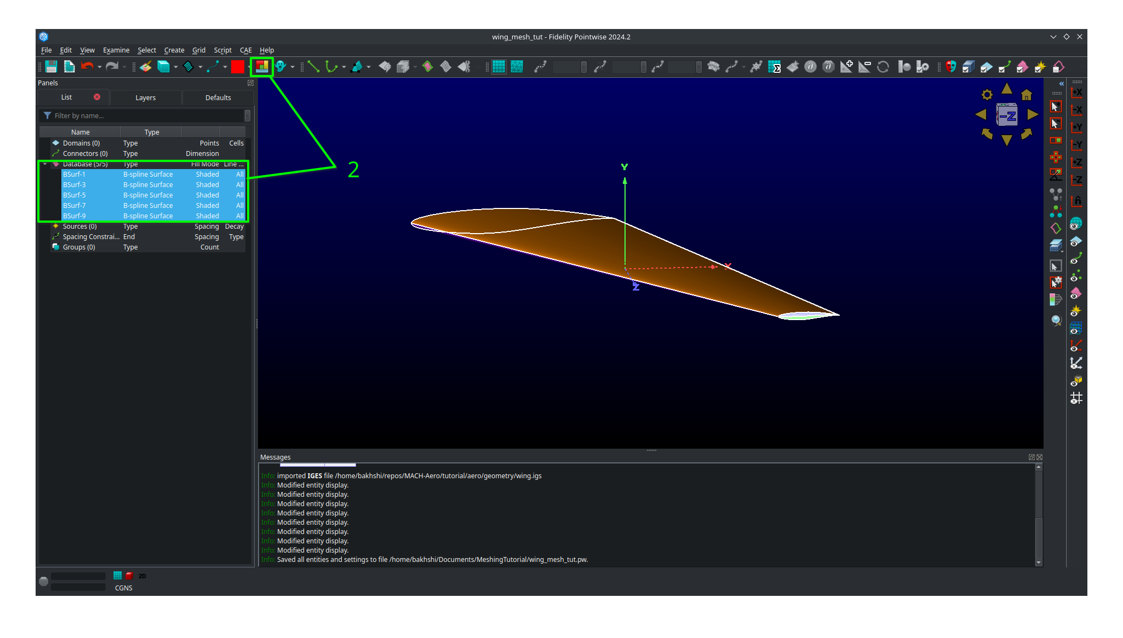1123x638 pixels.
Task: Clear the list with the red X button
Action: click(98, 97)
